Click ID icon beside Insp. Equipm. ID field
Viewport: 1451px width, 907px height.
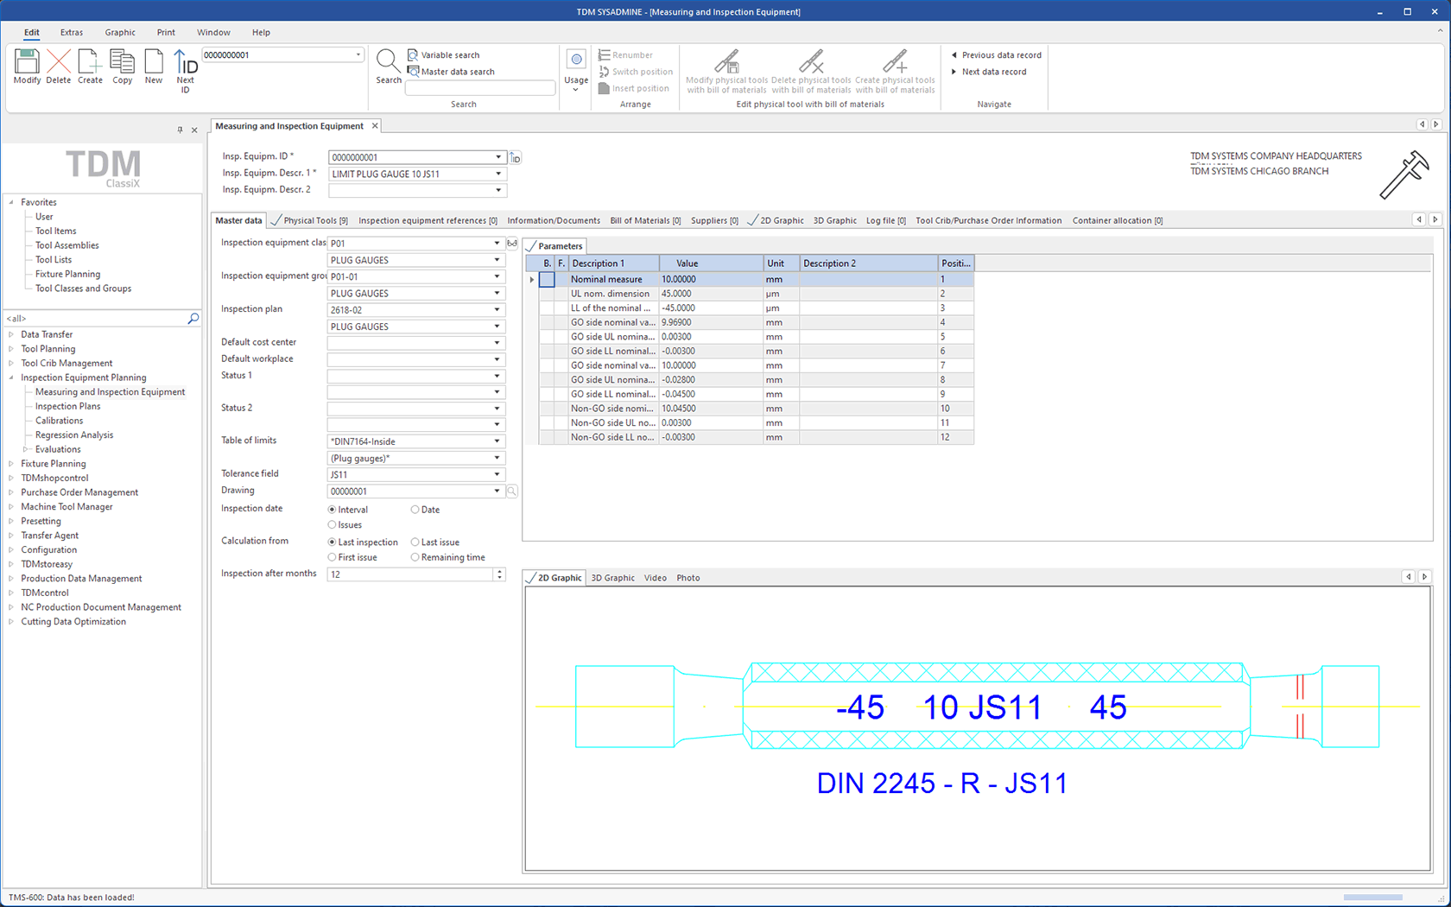pos(516,157)
